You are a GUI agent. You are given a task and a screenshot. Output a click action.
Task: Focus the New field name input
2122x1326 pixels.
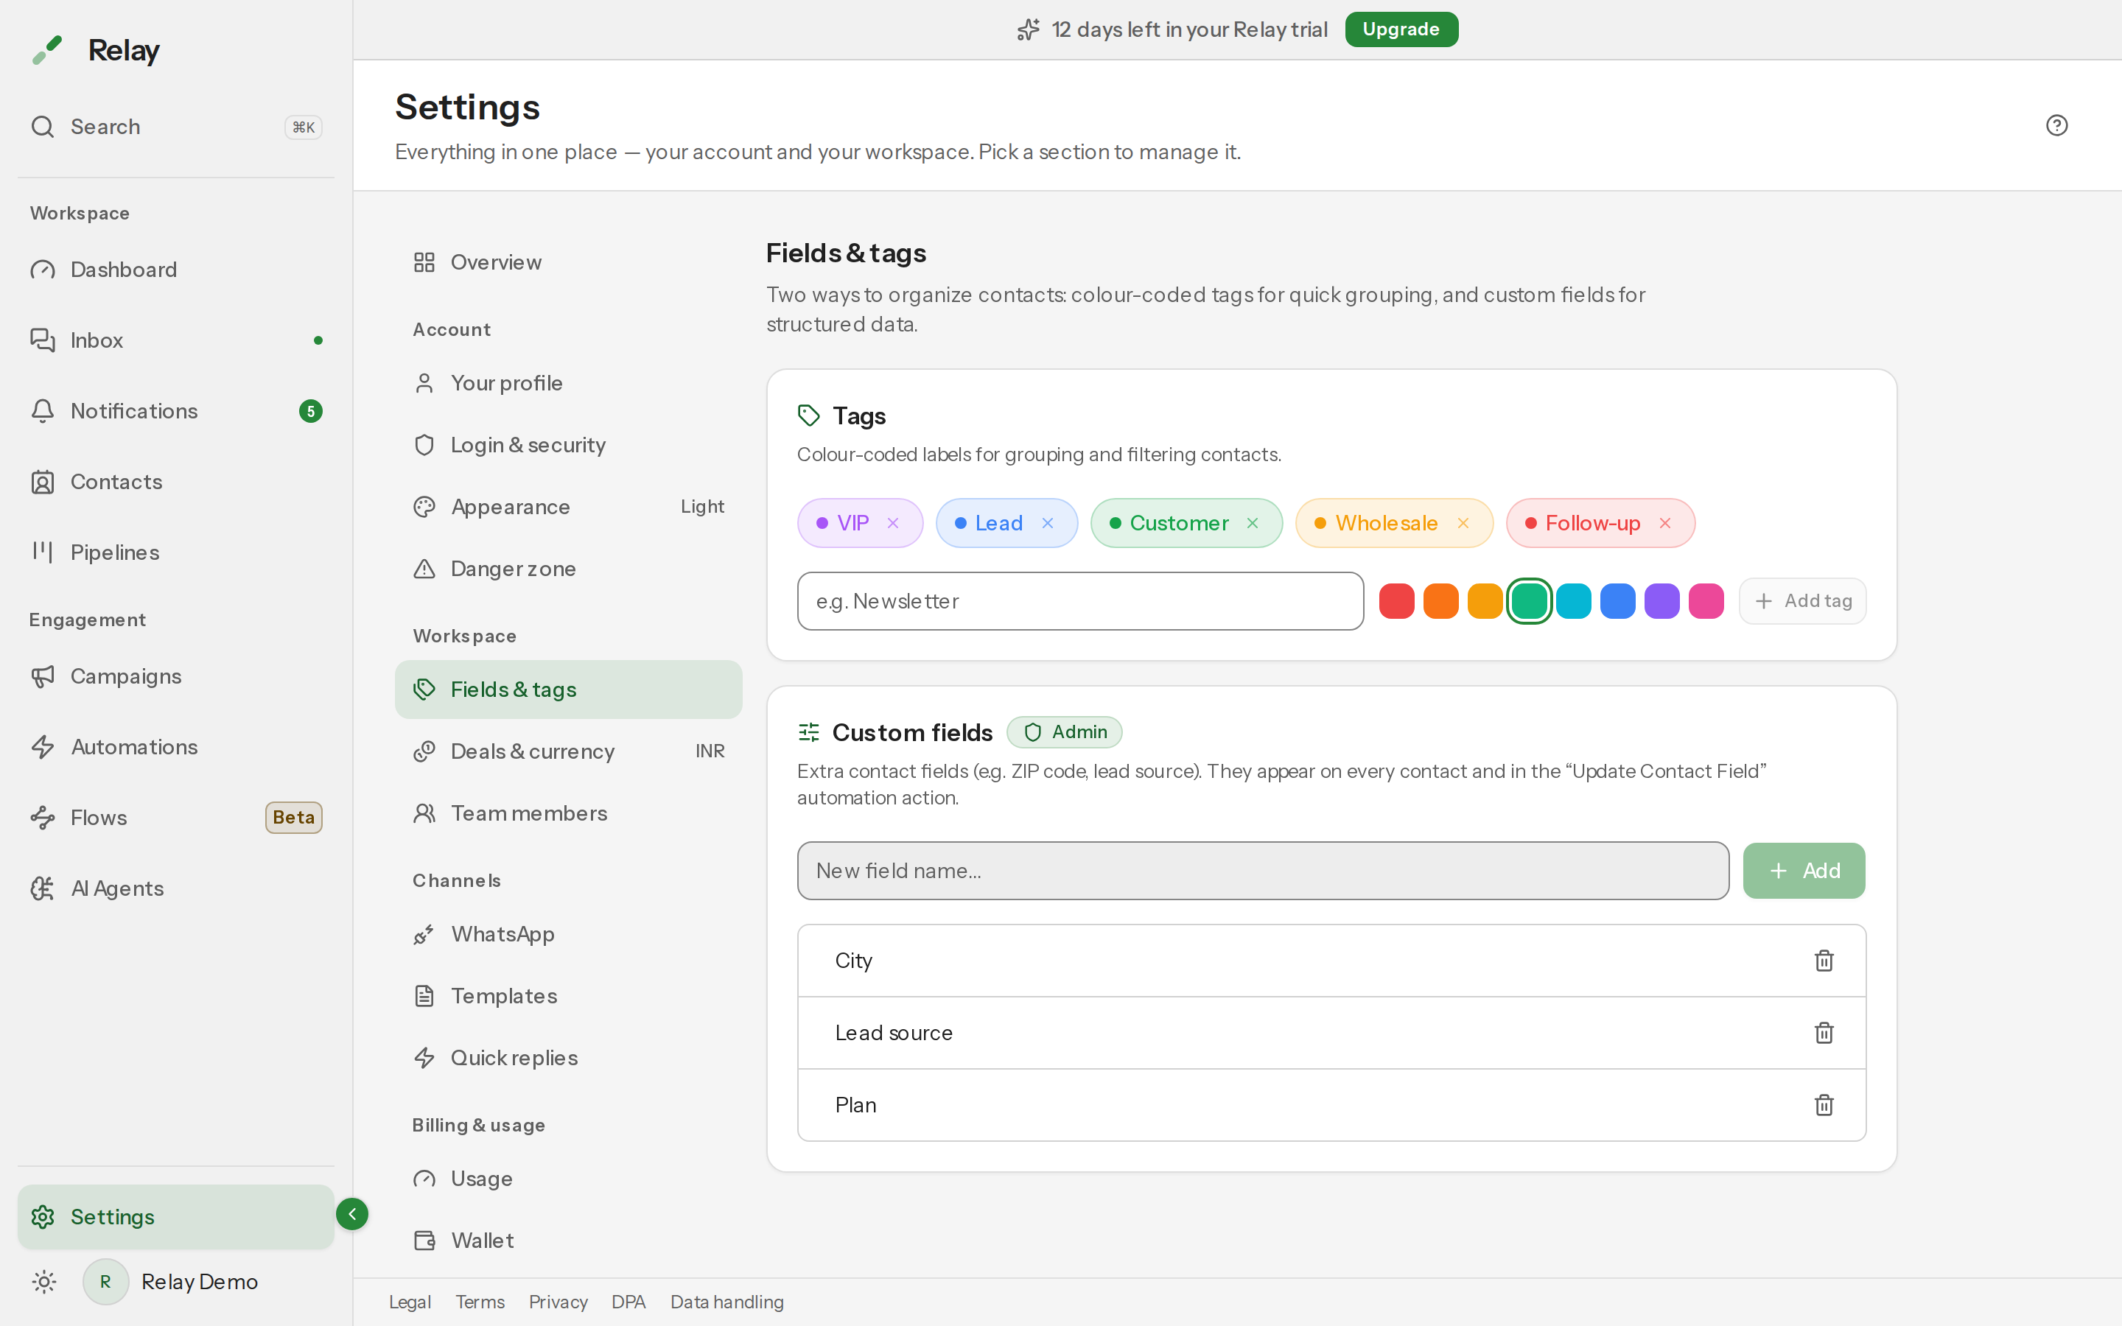pos(1263,870)
